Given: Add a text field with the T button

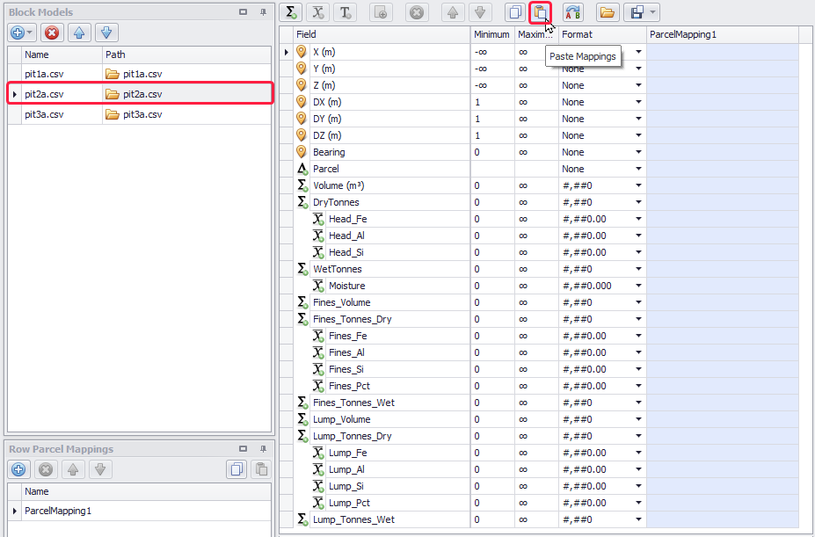Looking at the screenshot, I should 346,12.
